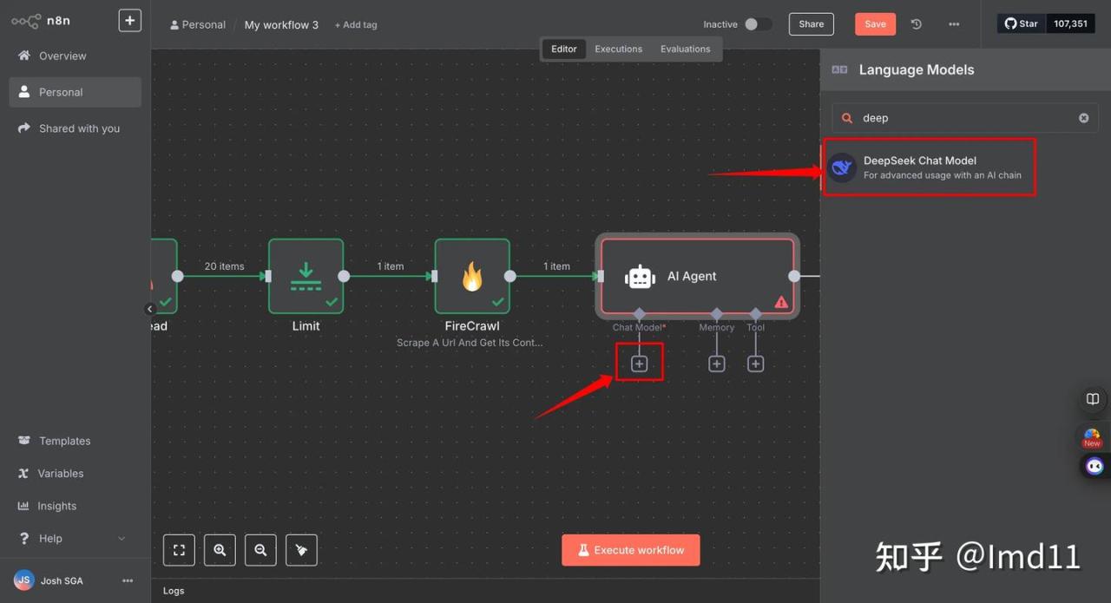The image size is (1111, 603).
Task: Open workflow history clock icon
Action: pos(916,24)
